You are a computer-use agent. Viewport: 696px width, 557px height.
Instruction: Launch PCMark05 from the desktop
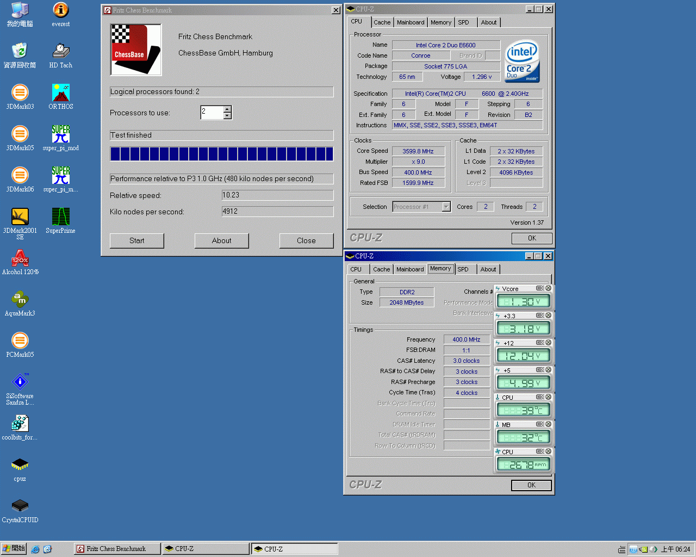pos(20,344)
